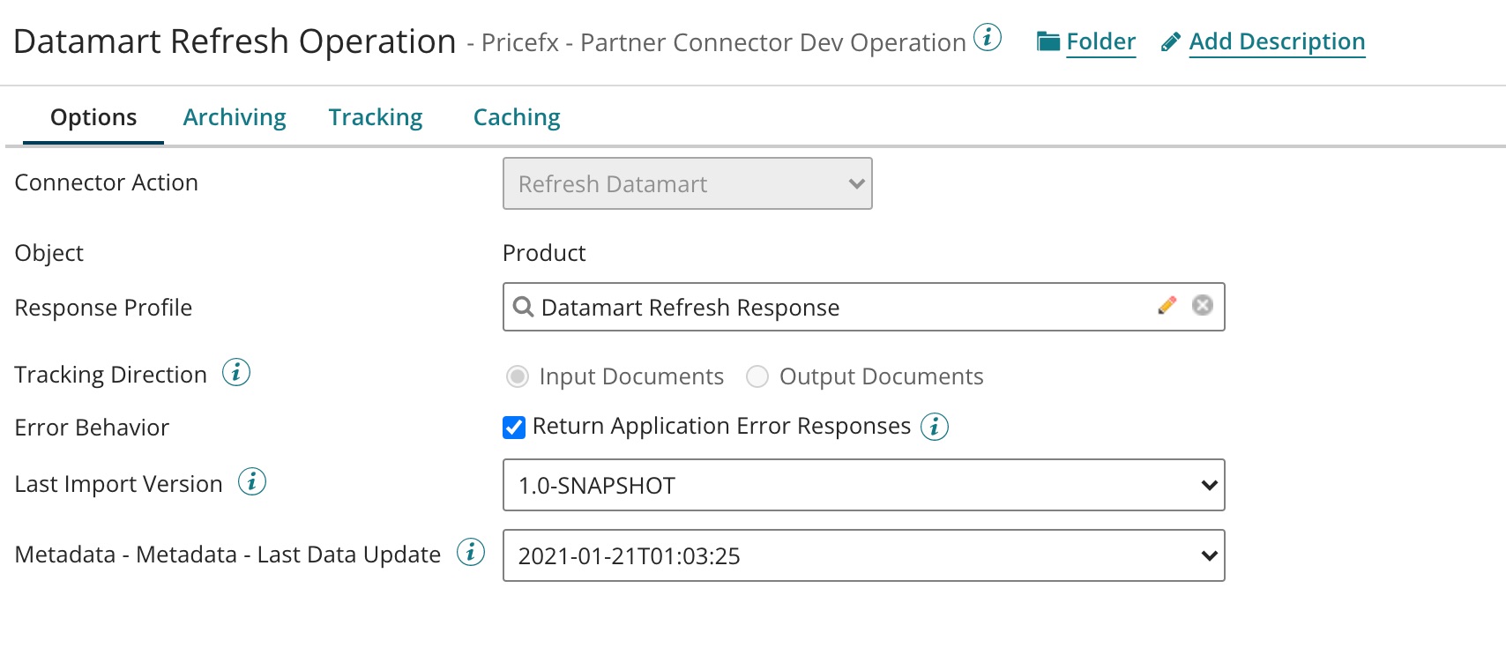The width and height of the screenshot is (1506, 670).
Task: Uncheck Return Application Error Responses checkbox
Action: pos(514,428)
